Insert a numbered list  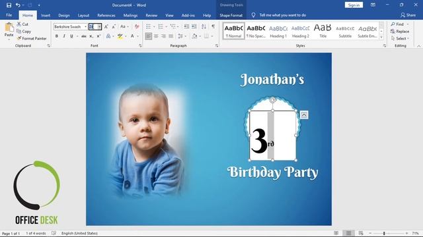coord(161,26)
